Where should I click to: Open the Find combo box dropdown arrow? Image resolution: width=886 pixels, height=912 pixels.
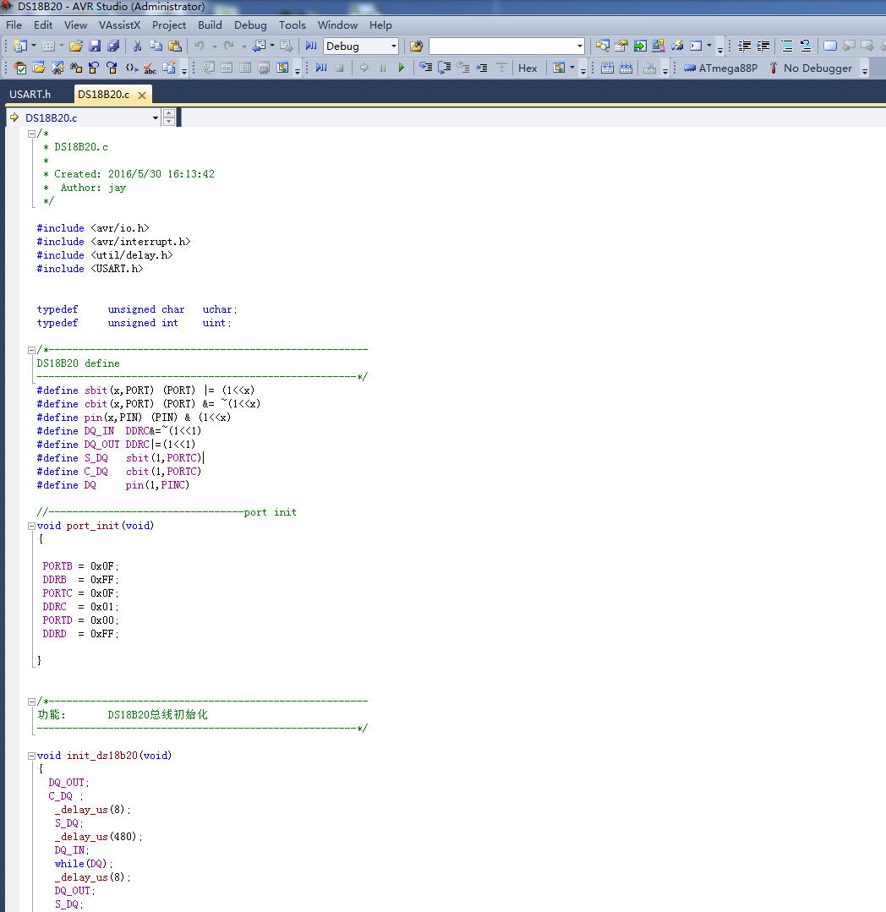pyautogui.click(x=579, y=46)
